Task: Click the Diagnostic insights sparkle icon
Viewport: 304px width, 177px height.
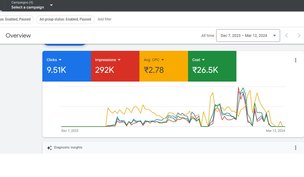Action: click(49, 148)
